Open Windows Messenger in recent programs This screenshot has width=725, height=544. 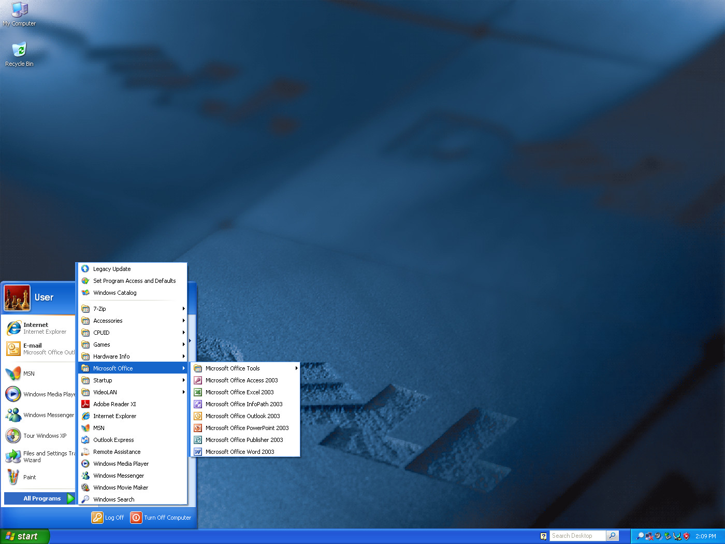coord(39,415)
